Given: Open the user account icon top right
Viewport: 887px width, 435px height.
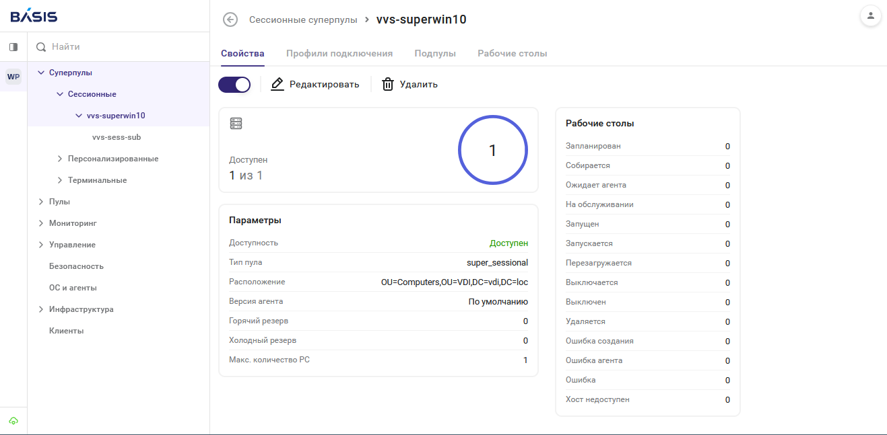Looking at the screenshot, I should [870, 15].
